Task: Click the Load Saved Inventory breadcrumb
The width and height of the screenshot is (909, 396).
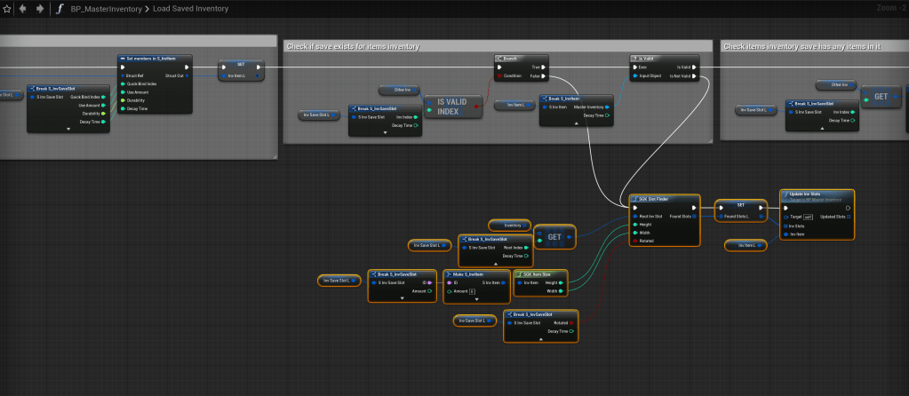Action: point(194,9)
